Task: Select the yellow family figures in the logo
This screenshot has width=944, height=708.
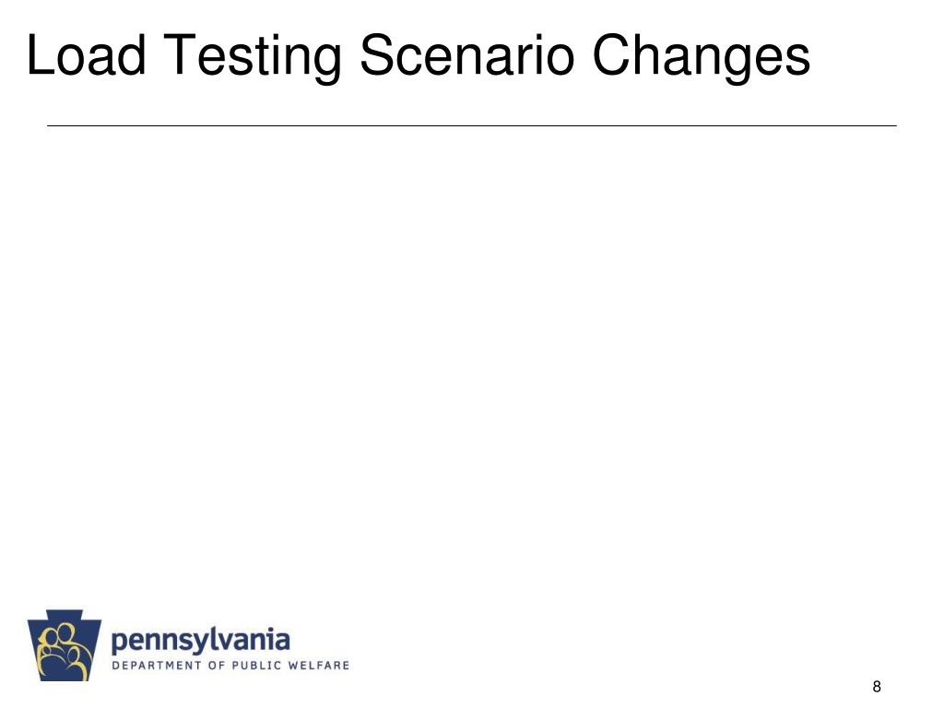Action: click(x=65, y=650)
